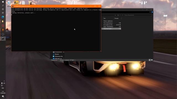Screen dimensions: 177x99
Task: Show hidden tray icons chevron
Action: (x=4, y=81)
